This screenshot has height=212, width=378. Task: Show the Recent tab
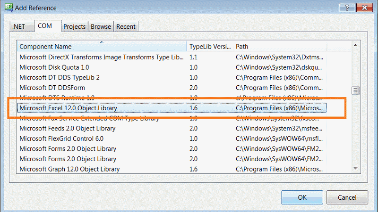pyautogui.click(x=126, y=26)
